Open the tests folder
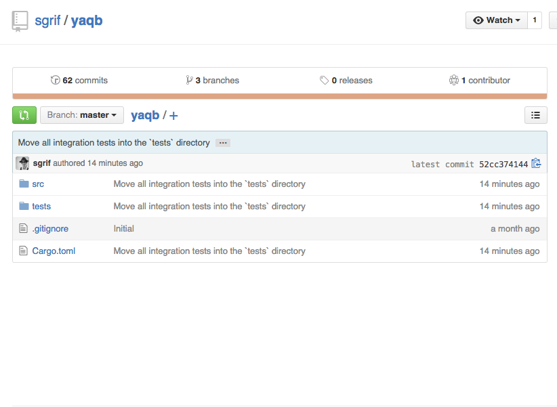The image size is (557, 407). (x=41, y=207)
